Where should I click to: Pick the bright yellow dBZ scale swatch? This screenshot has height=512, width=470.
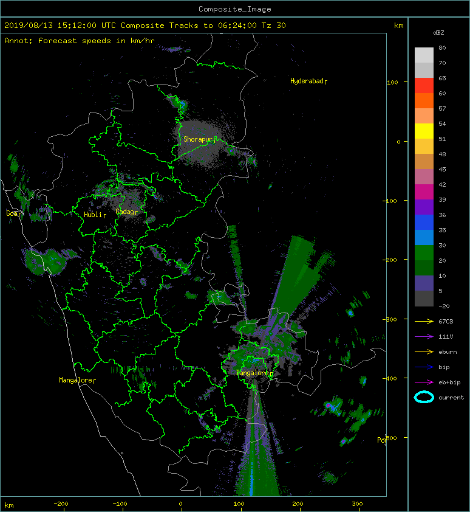(x=424, y=131)
